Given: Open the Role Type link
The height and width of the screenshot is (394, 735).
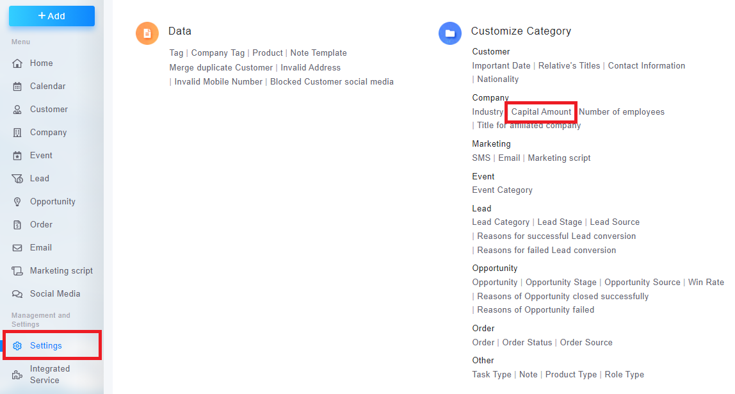Looking at the screenshot, I should [x=624, y=374].
